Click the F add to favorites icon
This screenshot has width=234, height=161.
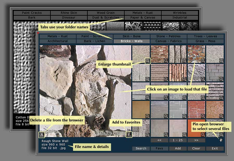[x=129, y=134]
